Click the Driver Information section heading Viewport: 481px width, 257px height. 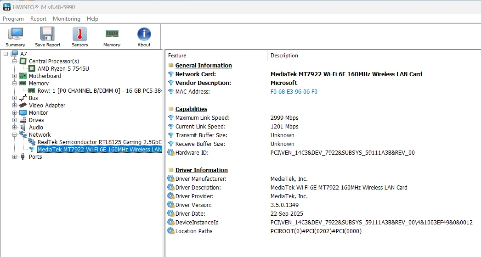202,170
